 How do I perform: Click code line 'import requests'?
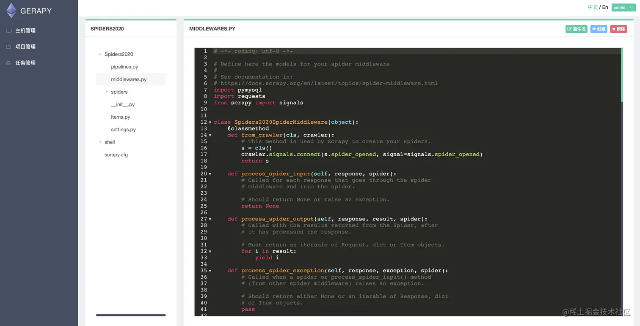[240, 96]
